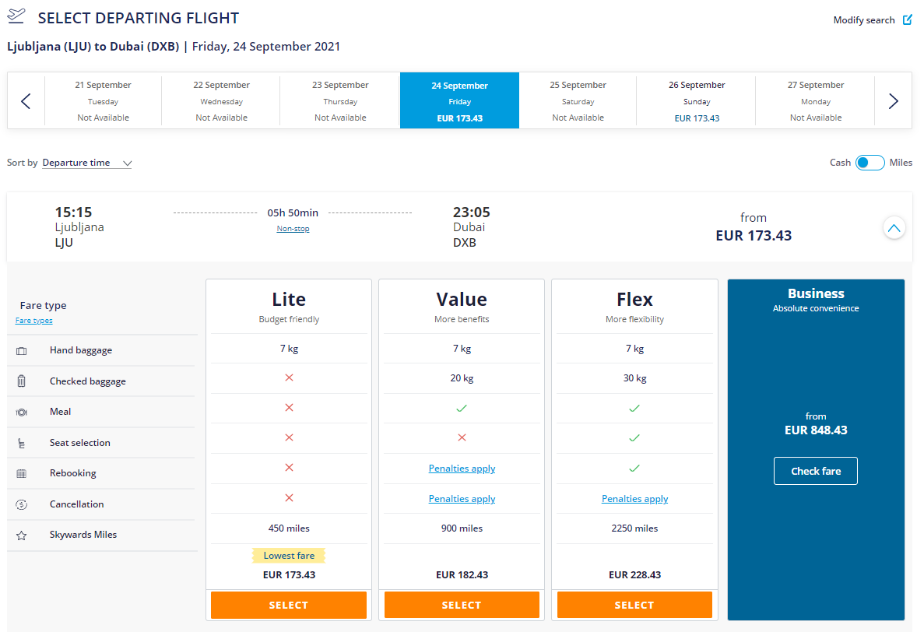Click the Modify search edit icon
Image resolution: width=924 pixels, height=632 pixels.
907,20
